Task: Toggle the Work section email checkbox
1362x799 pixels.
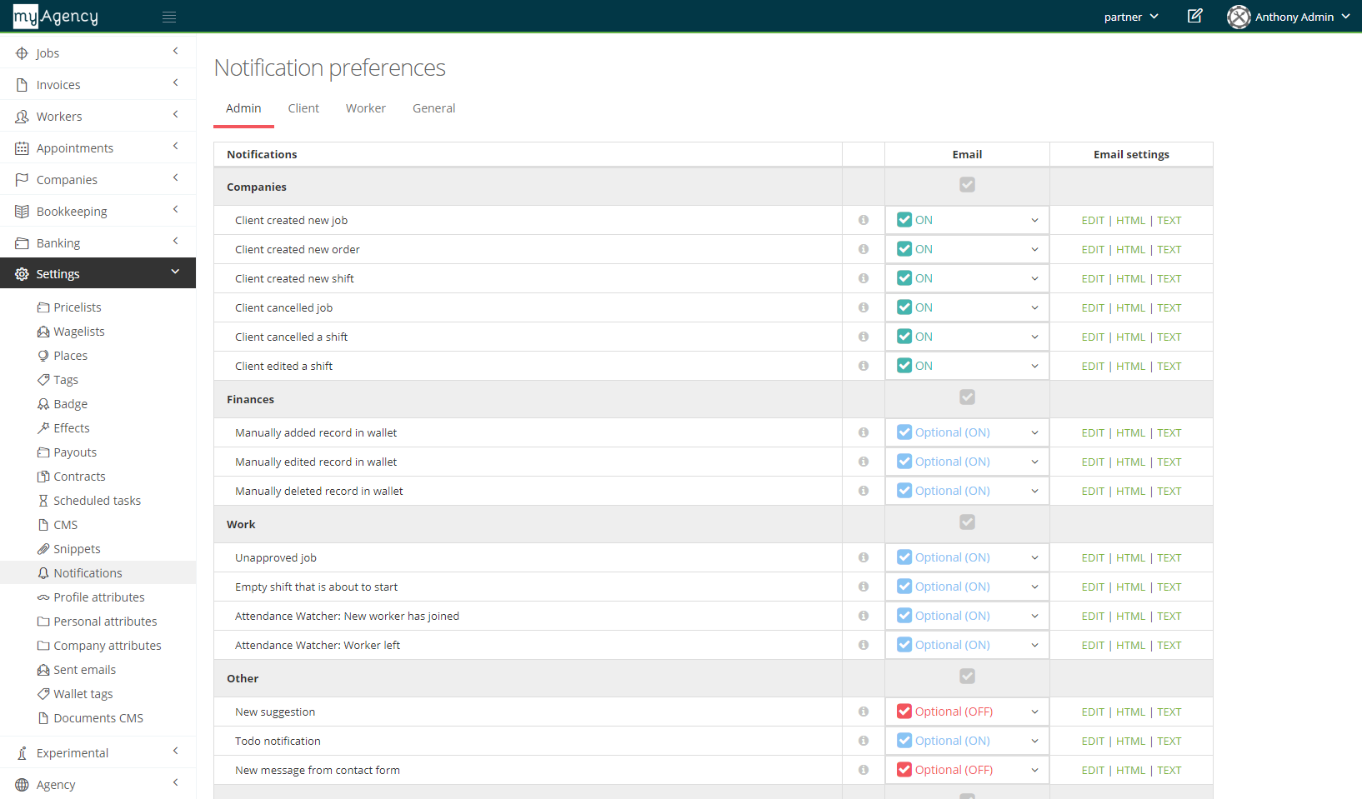Action: [x=966, y=522]
